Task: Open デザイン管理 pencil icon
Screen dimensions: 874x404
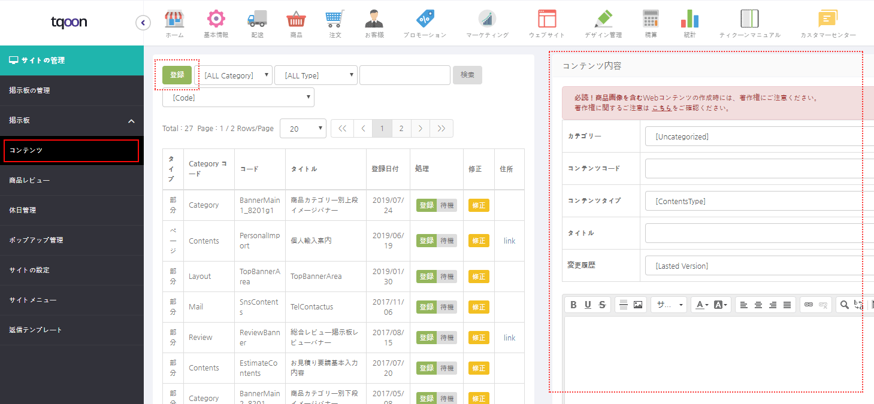Action: point(603,19)
